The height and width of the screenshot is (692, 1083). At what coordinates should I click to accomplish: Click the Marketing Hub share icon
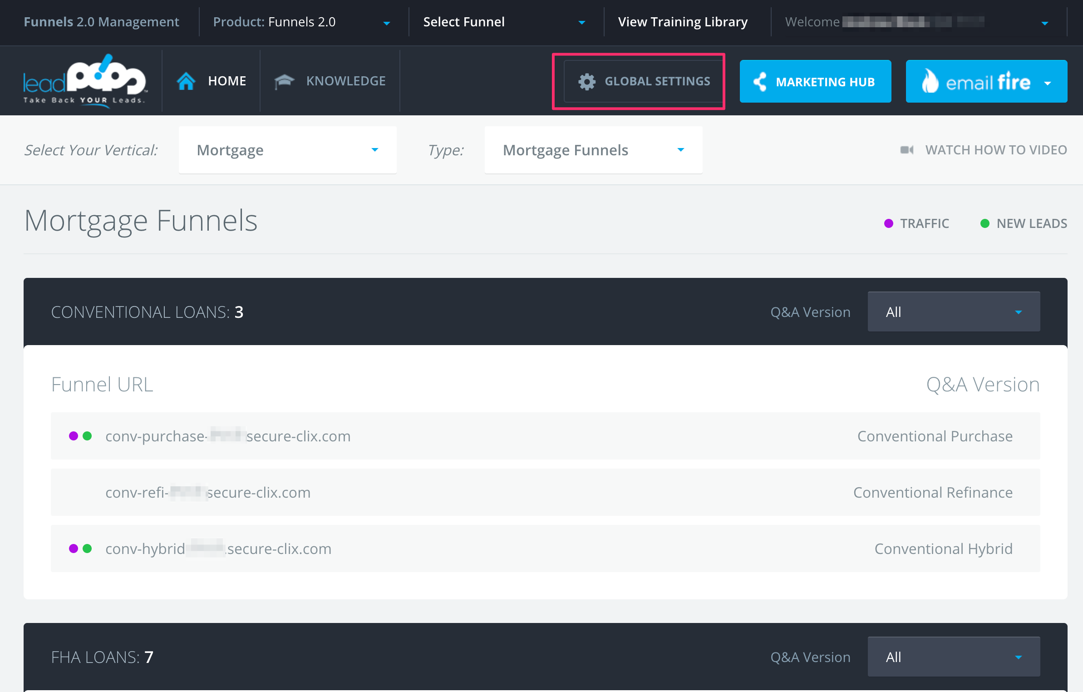tap(760, 82)
